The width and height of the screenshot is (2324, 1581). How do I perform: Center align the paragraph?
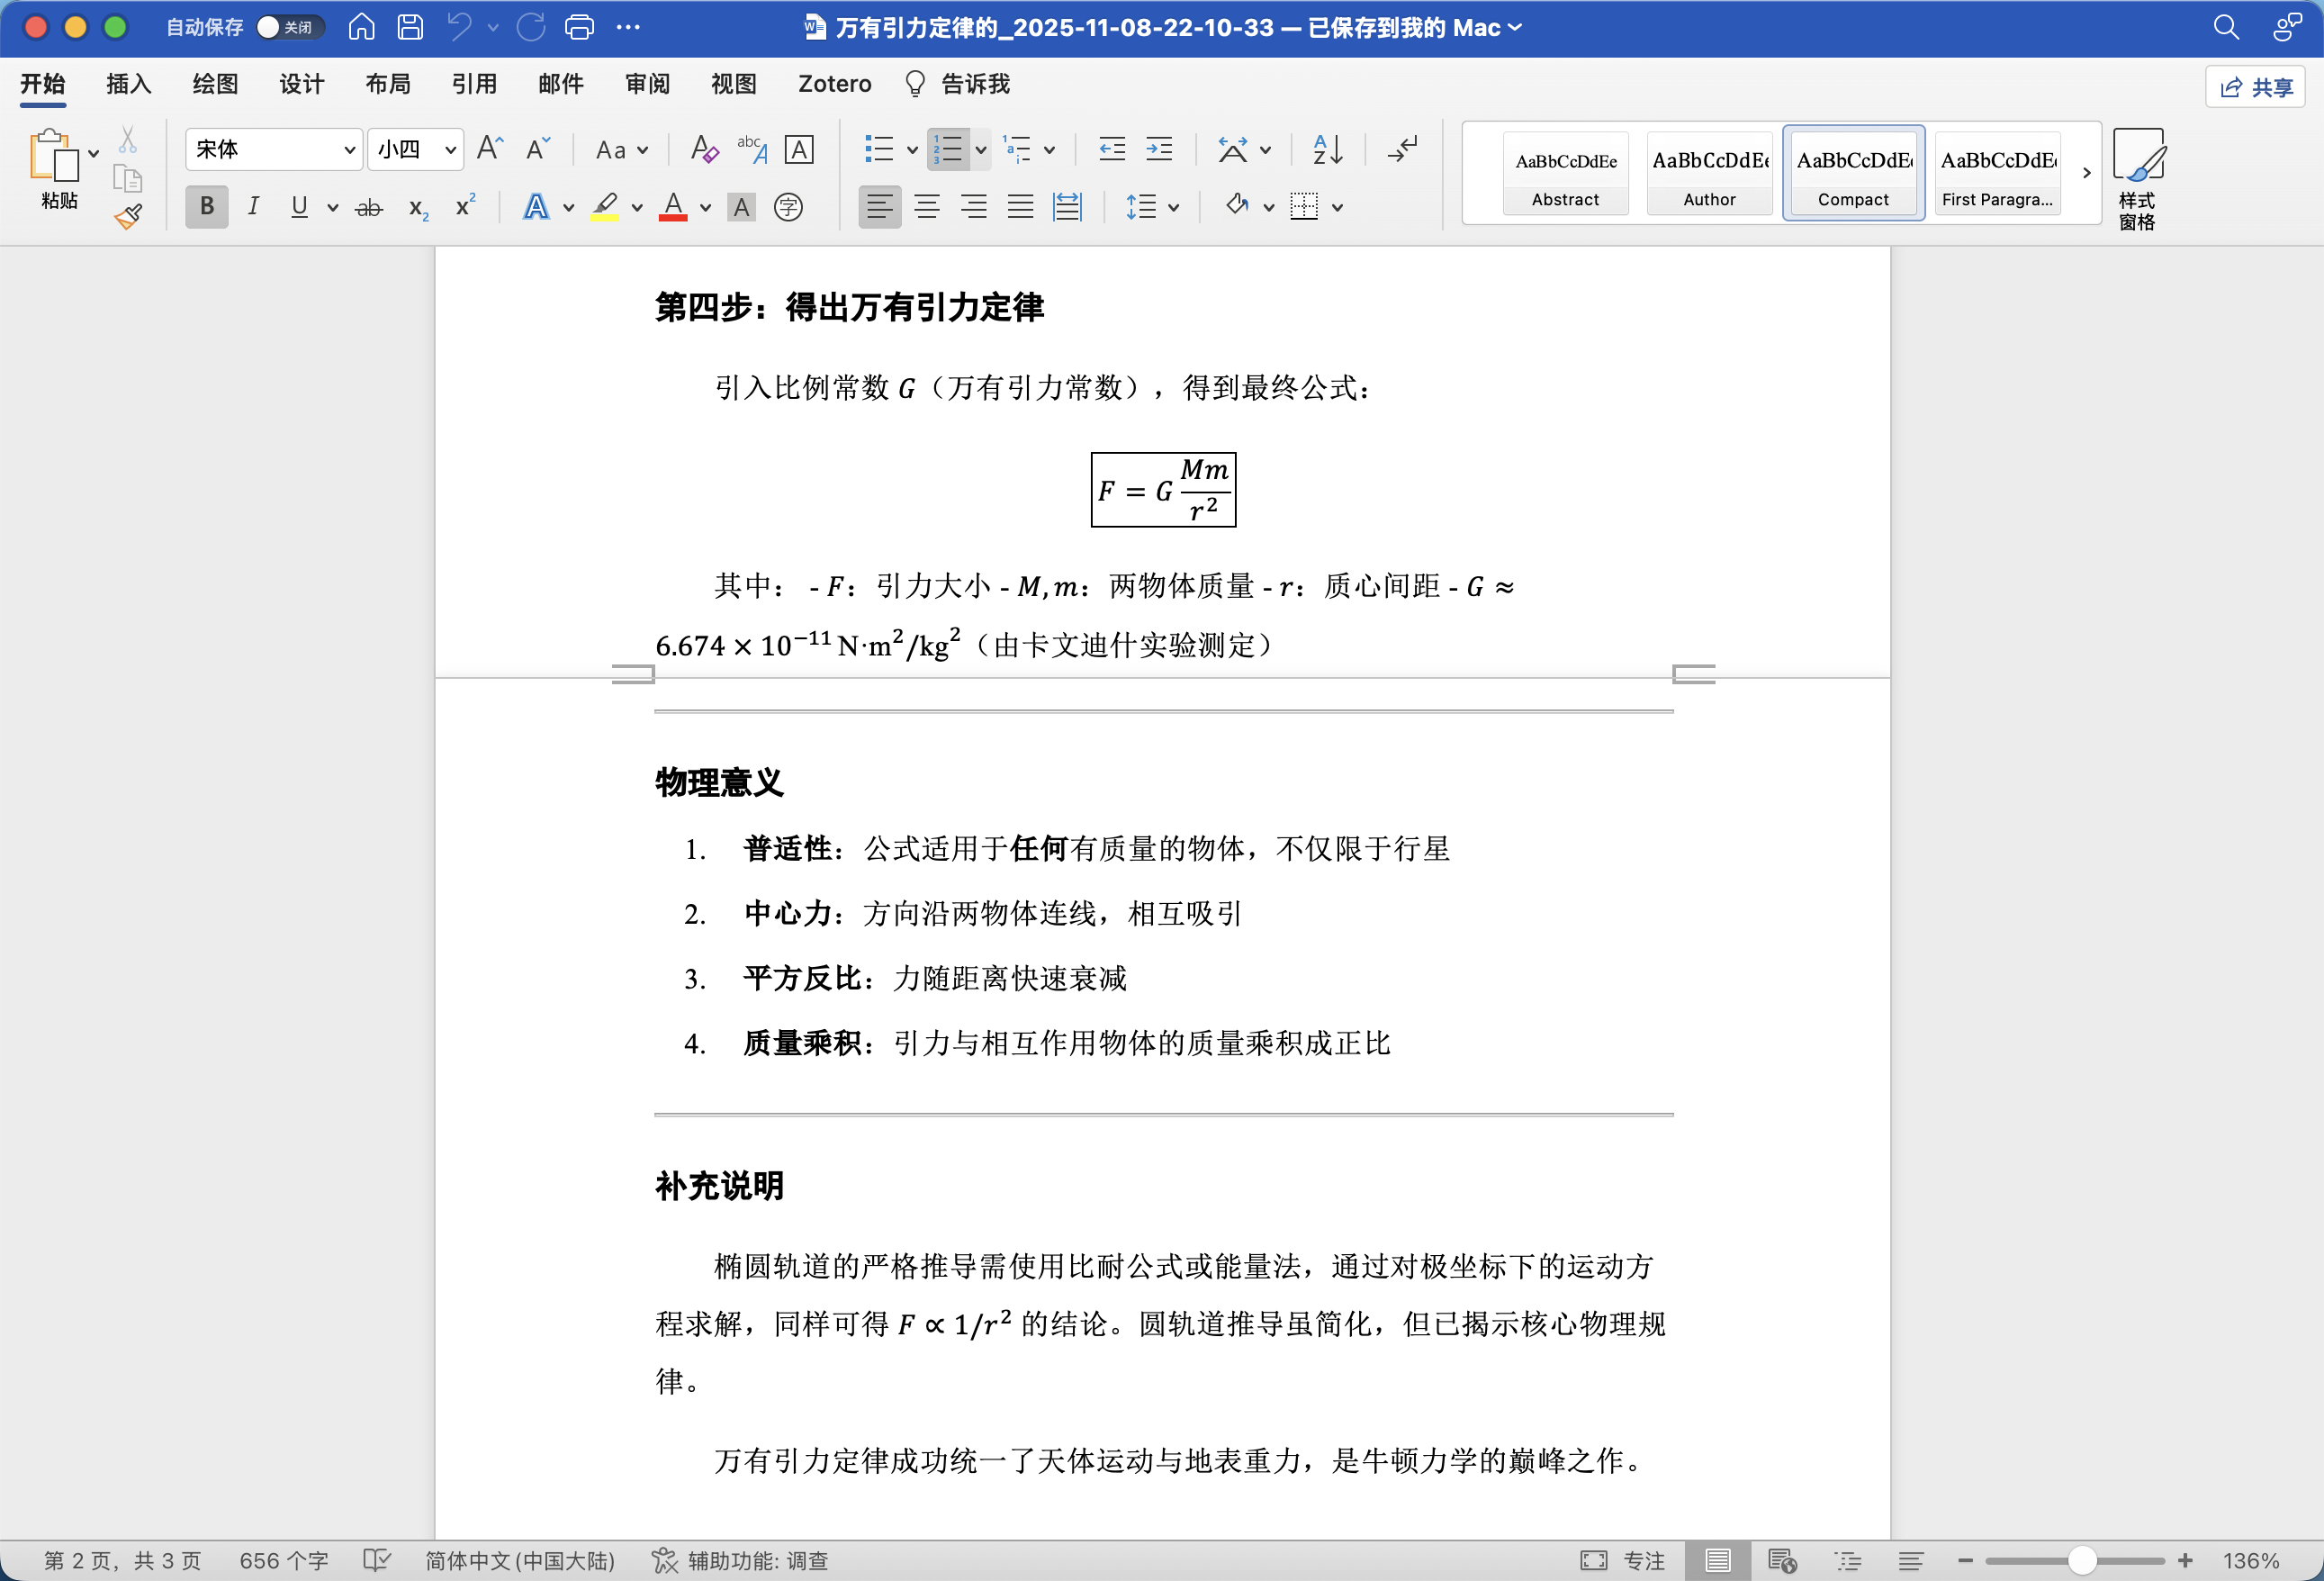pos(927,207)
